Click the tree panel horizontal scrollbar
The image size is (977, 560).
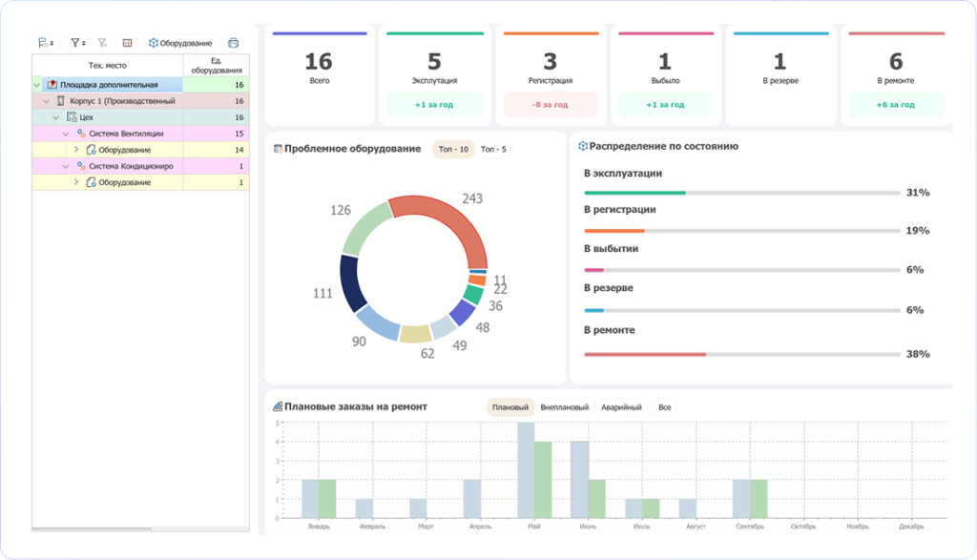(92, 529)
